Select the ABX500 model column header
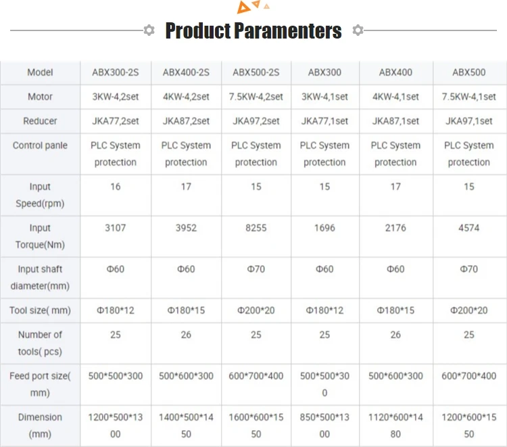Image resolution: width=507 pixels, height=447 pixels. click(469, 72)
